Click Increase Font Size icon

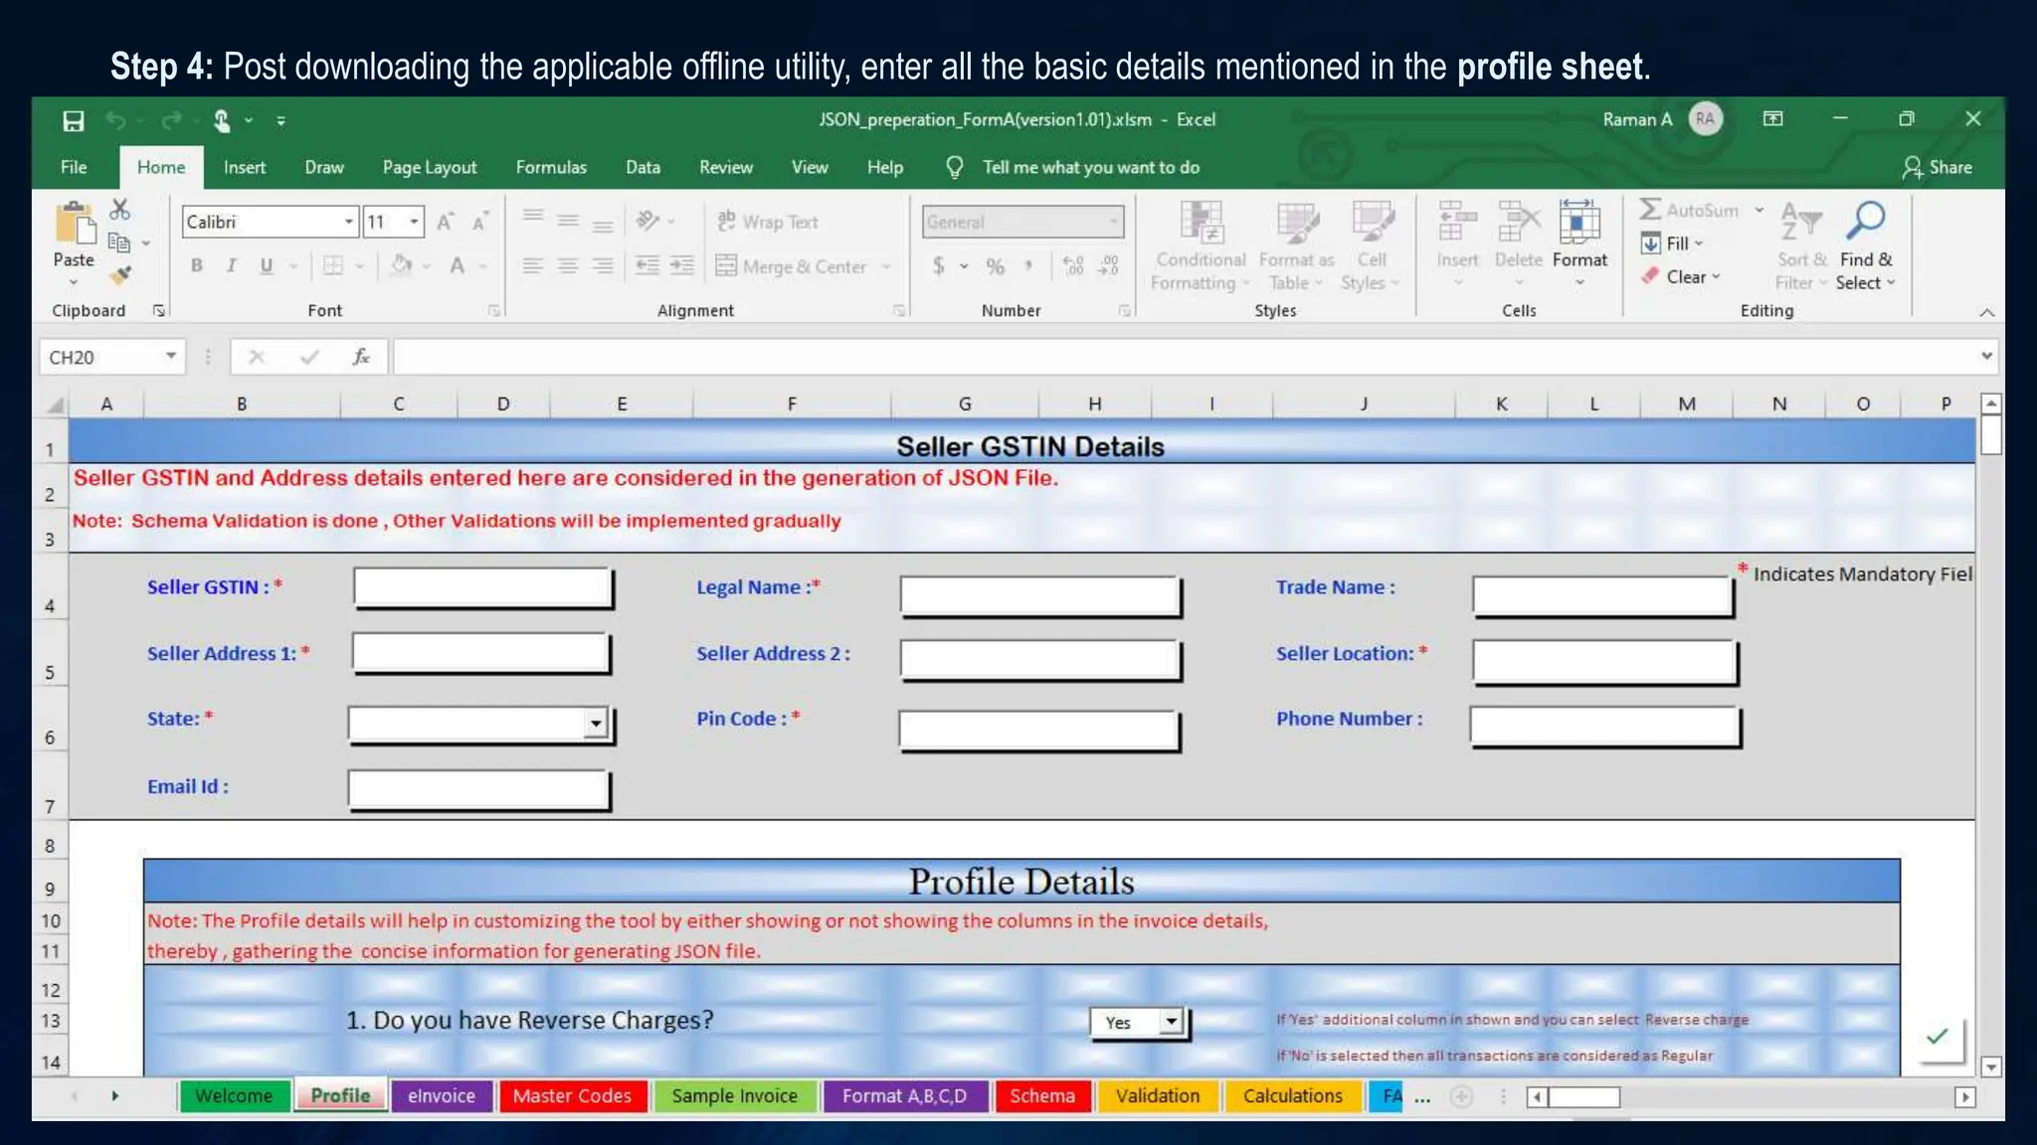(446, 222)
